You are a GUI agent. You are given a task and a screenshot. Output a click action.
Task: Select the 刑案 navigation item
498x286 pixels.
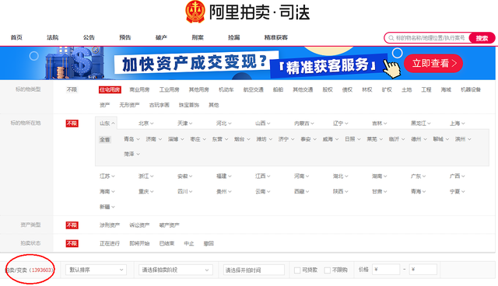coord(198,37)
